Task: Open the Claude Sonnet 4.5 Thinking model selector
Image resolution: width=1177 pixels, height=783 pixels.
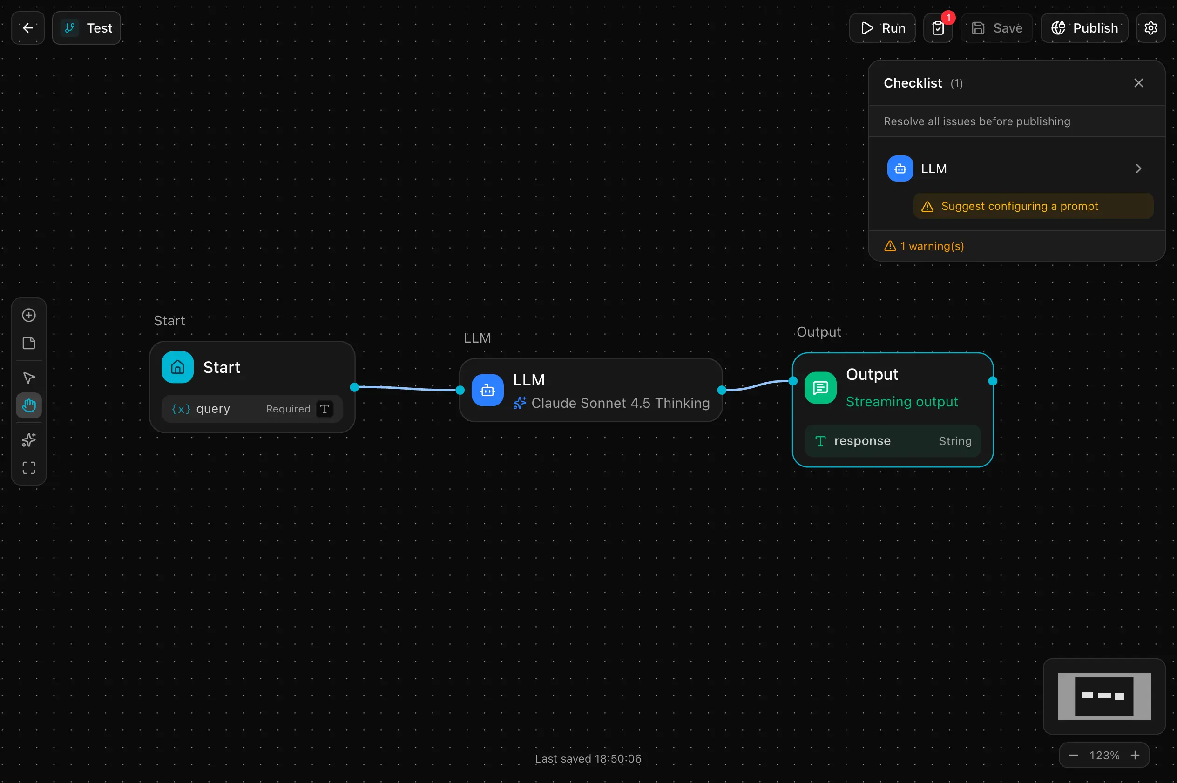Action: pyautogui.click(x=613, y=404)
